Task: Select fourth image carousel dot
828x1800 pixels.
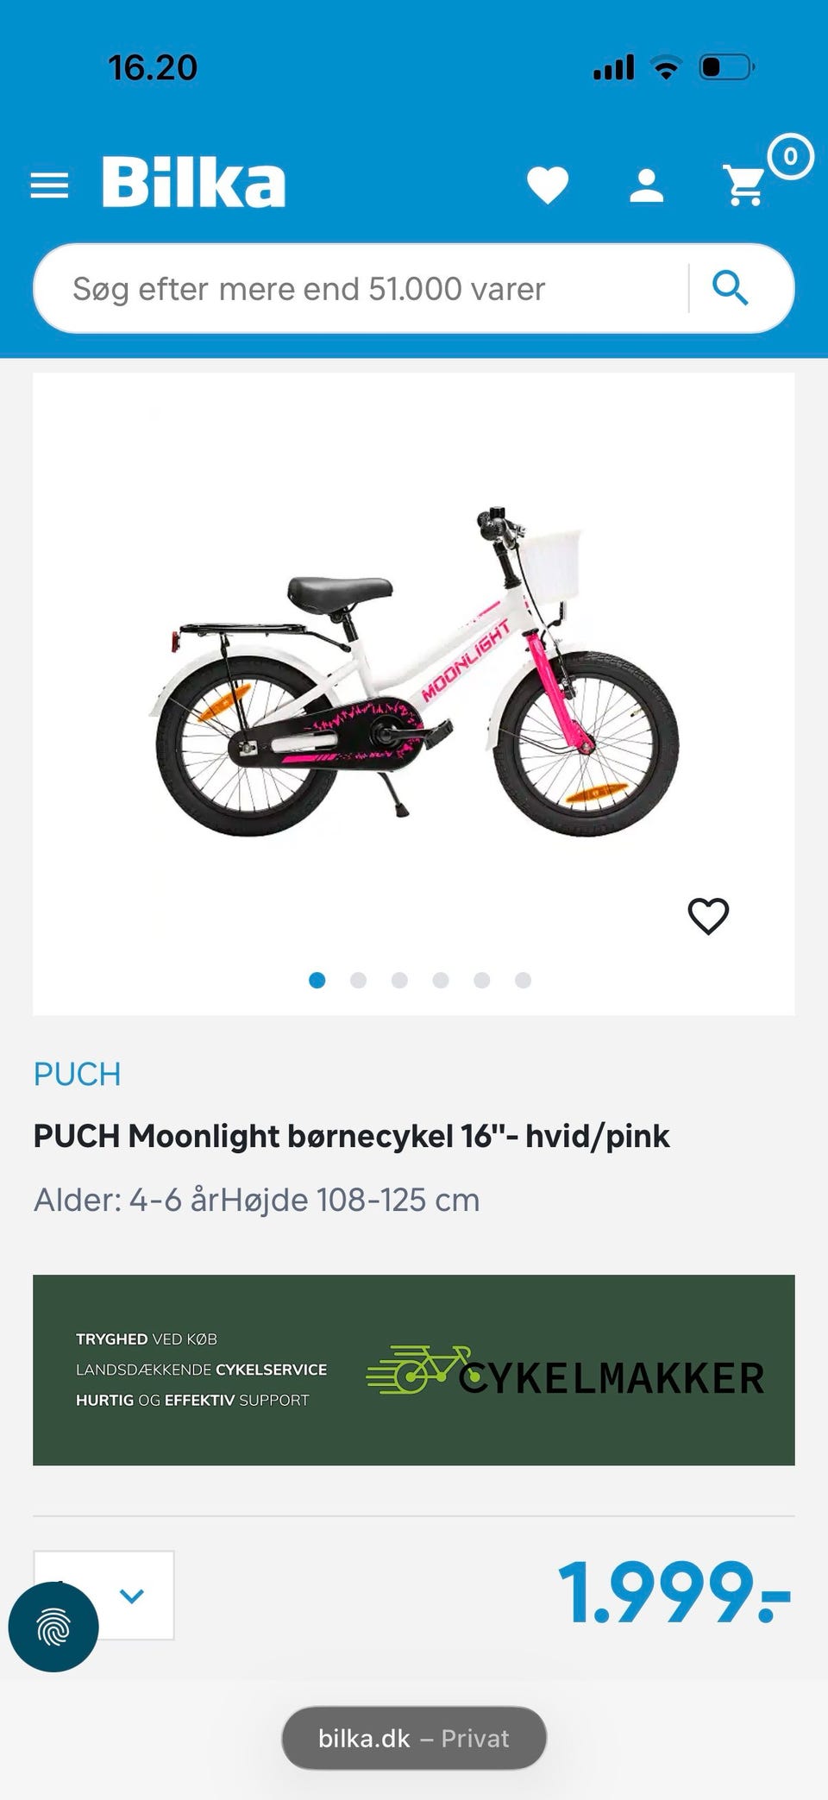Action: 441,981
